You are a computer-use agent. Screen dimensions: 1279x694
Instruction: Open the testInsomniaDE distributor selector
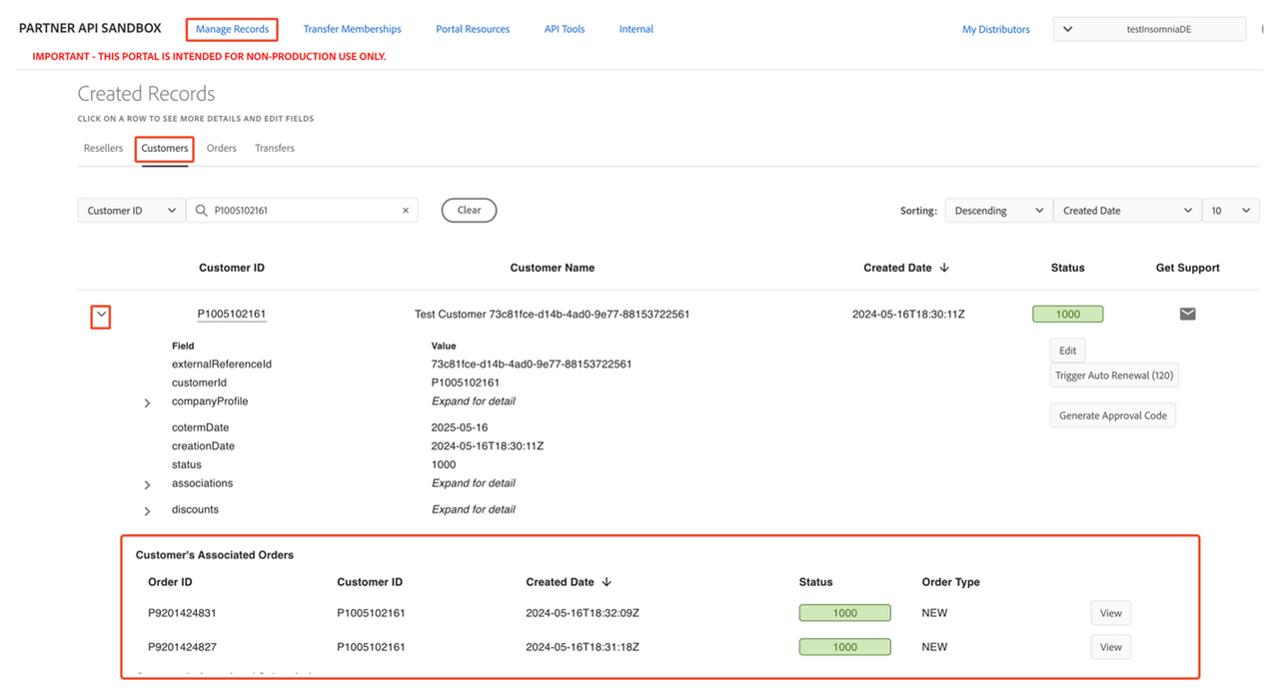coord(1149,29)
